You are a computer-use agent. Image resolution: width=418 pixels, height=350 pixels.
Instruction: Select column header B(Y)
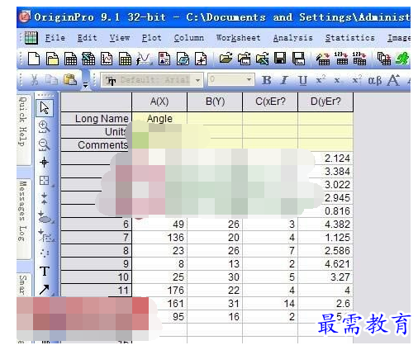click(x=215, y=102)
